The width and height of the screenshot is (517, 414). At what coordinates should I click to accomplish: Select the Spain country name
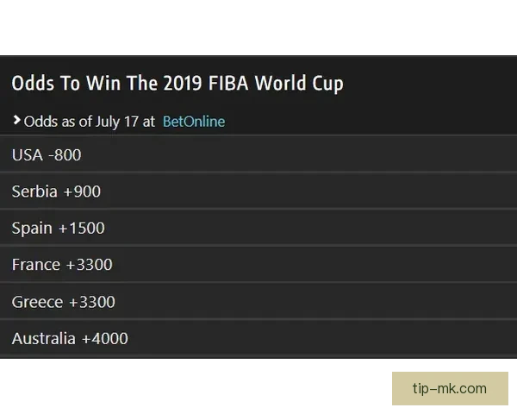click(33, 229)
